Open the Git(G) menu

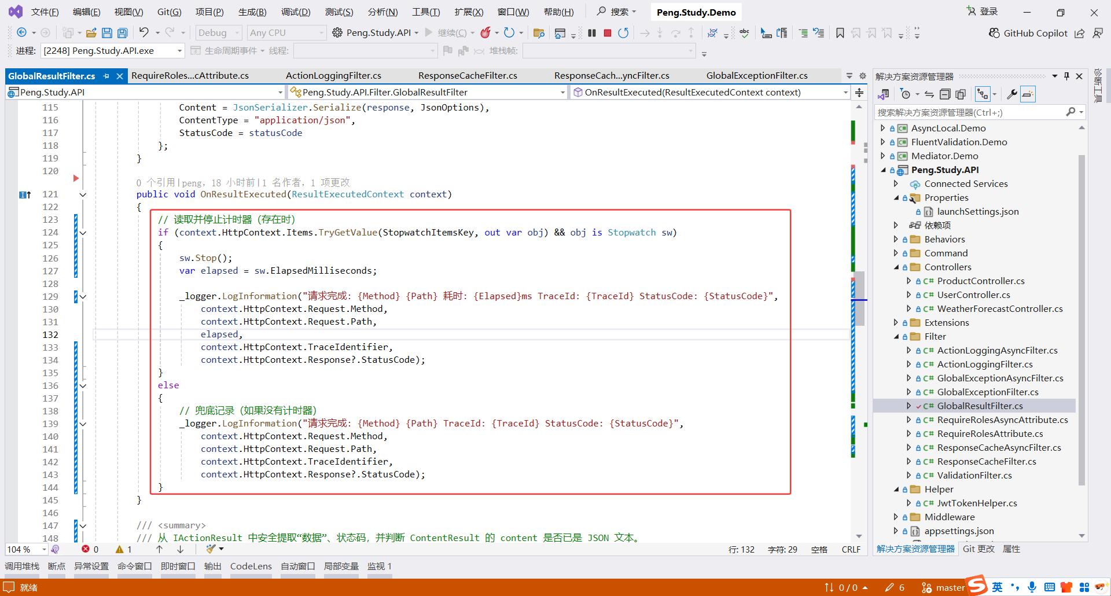tap(170, 12)
